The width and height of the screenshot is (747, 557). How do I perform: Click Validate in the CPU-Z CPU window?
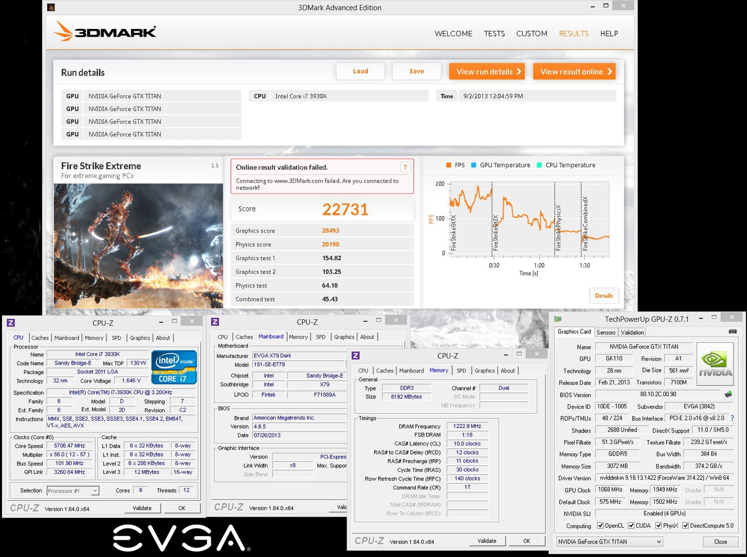[x=142, y=508]
